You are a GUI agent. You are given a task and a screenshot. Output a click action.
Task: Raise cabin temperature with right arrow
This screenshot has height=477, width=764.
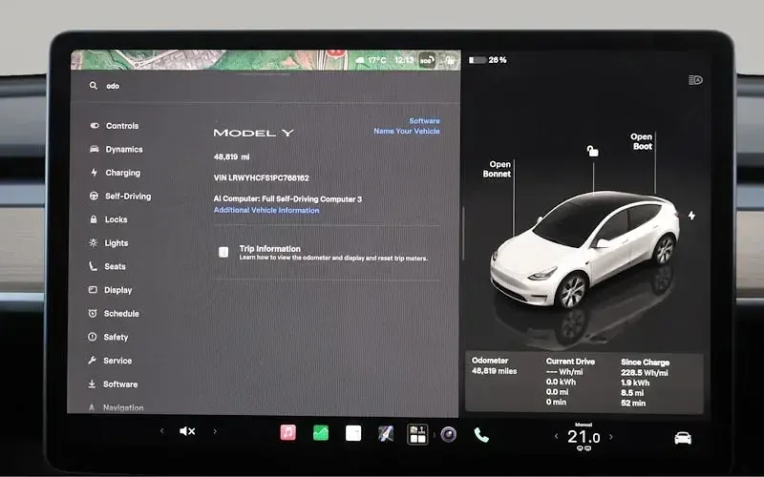(611, 437)
